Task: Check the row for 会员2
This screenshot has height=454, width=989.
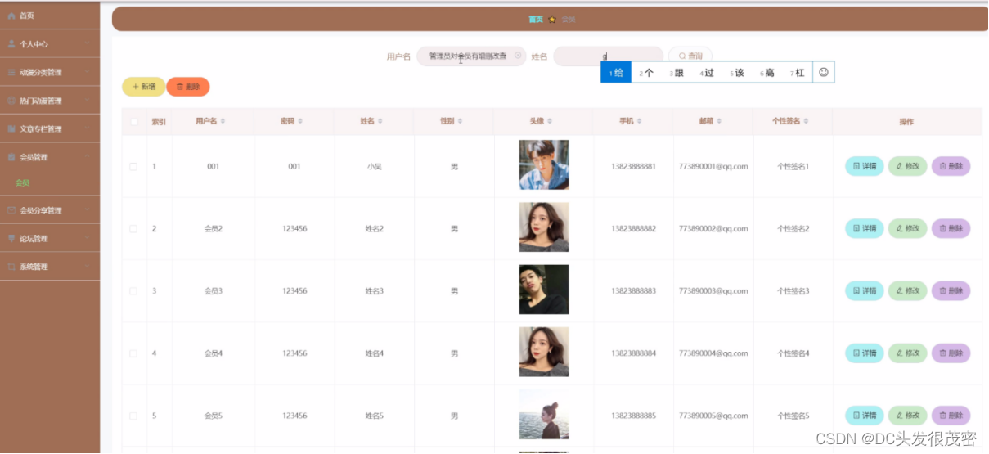Action: pyautogui.click(x=134, y=229)
